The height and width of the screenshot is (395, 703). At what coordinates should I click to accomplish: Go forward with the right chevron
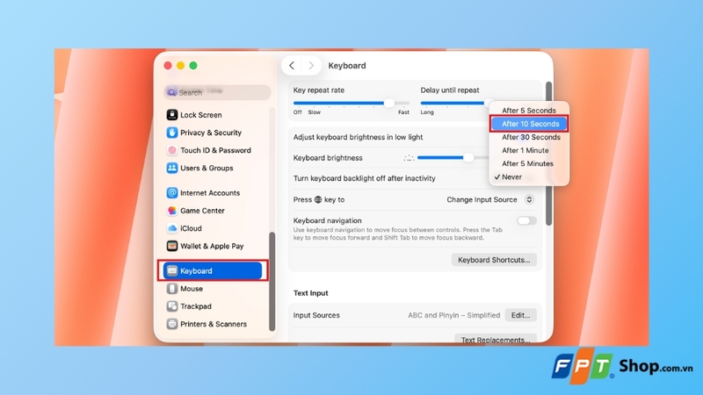[311, 66]
